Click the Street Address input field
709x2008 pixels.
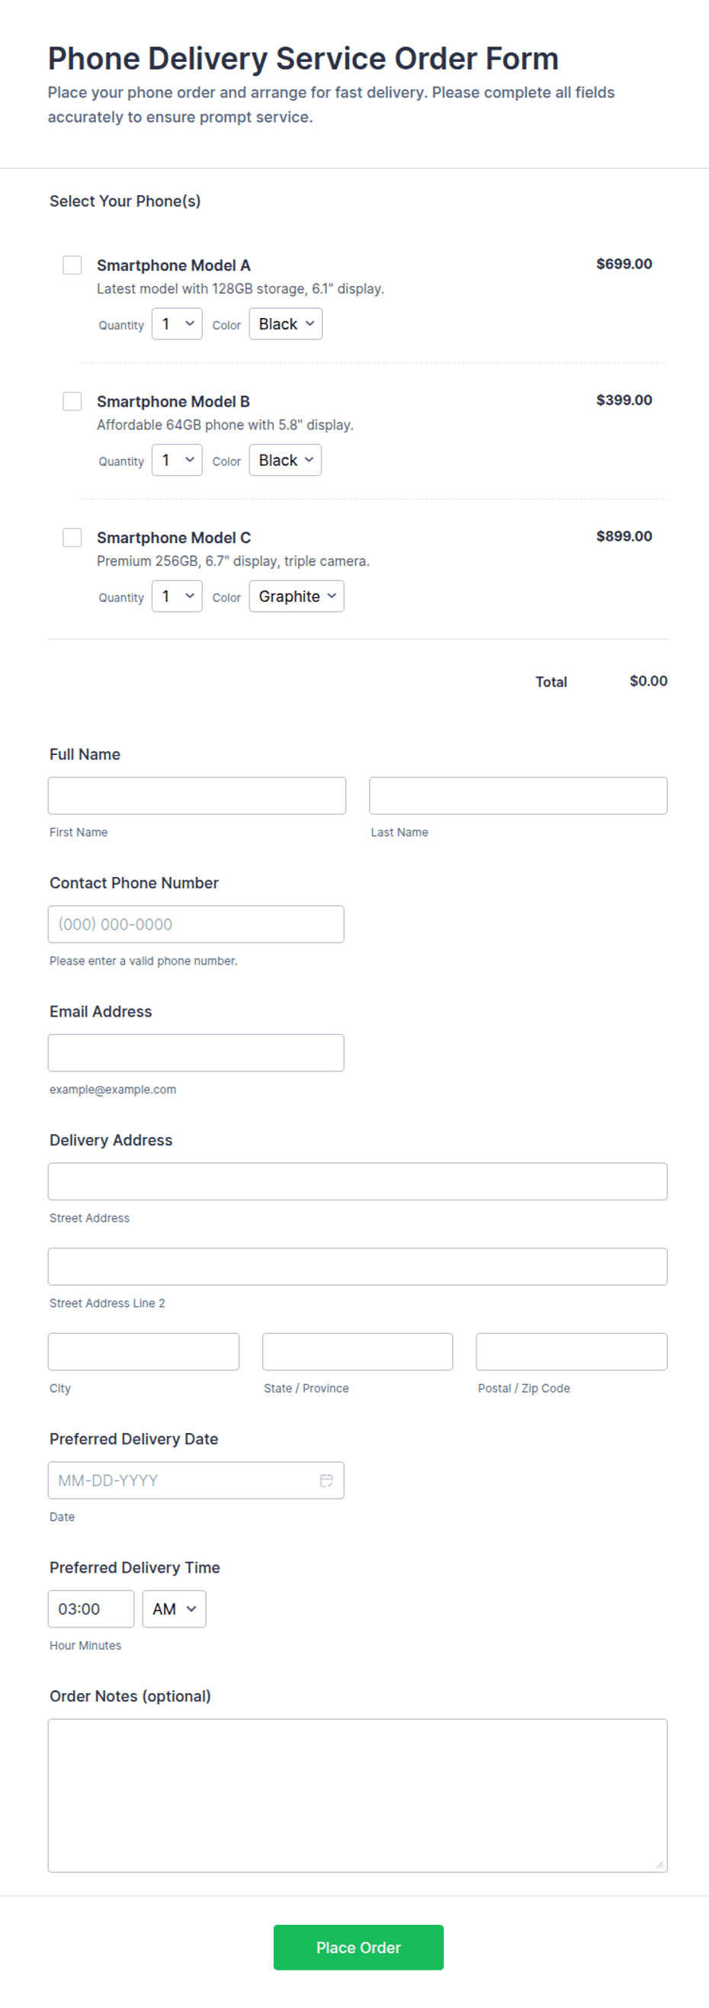[358, 1182]
